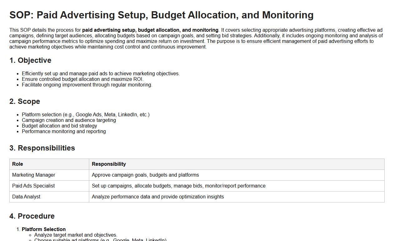Viewport: 394px width, 241px height.
Task: Click the "Platform selection (e.g., Google Ads" scope bullet
Action: pos(86,115)
